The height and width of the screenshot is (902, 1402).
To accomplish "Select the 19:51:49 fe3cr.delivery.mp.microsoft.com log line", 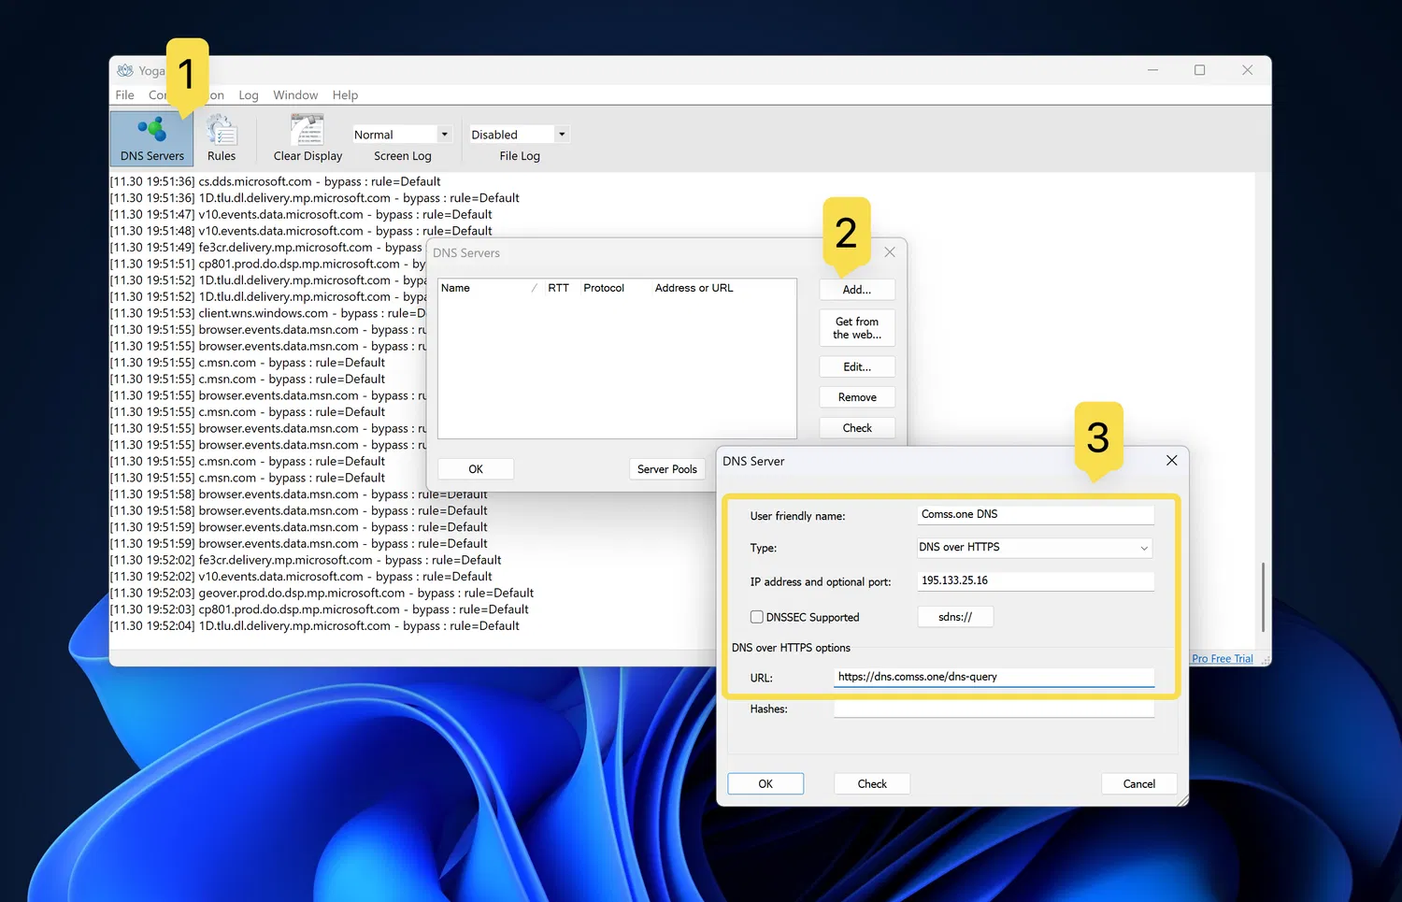I will point(266,247).
